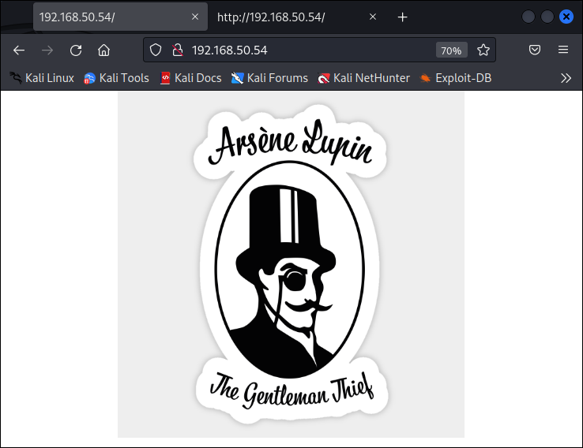Screen dimensions: 583x448
Task: Open the Firefox hamburger menu
Action: 563,50
